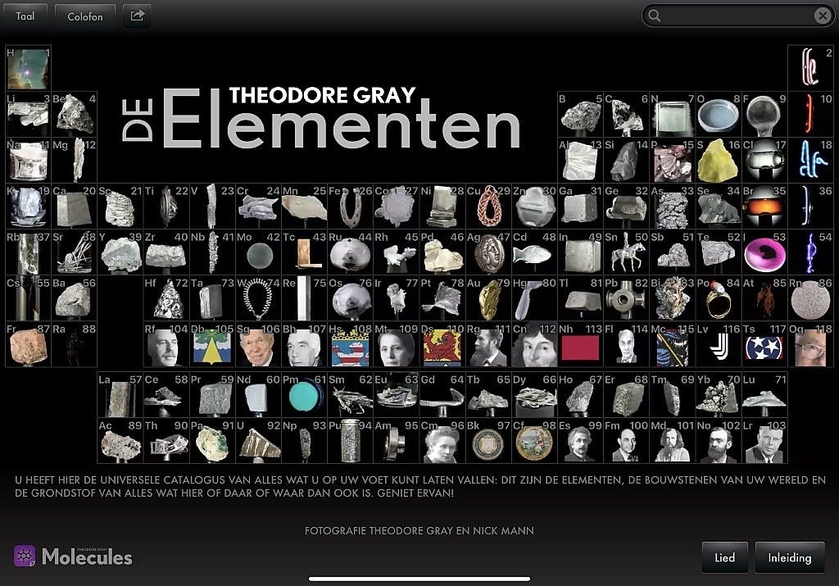Screen dimensions: 839x586
Task: Tap the share arrow icon
Action: (x=137, y=16)
